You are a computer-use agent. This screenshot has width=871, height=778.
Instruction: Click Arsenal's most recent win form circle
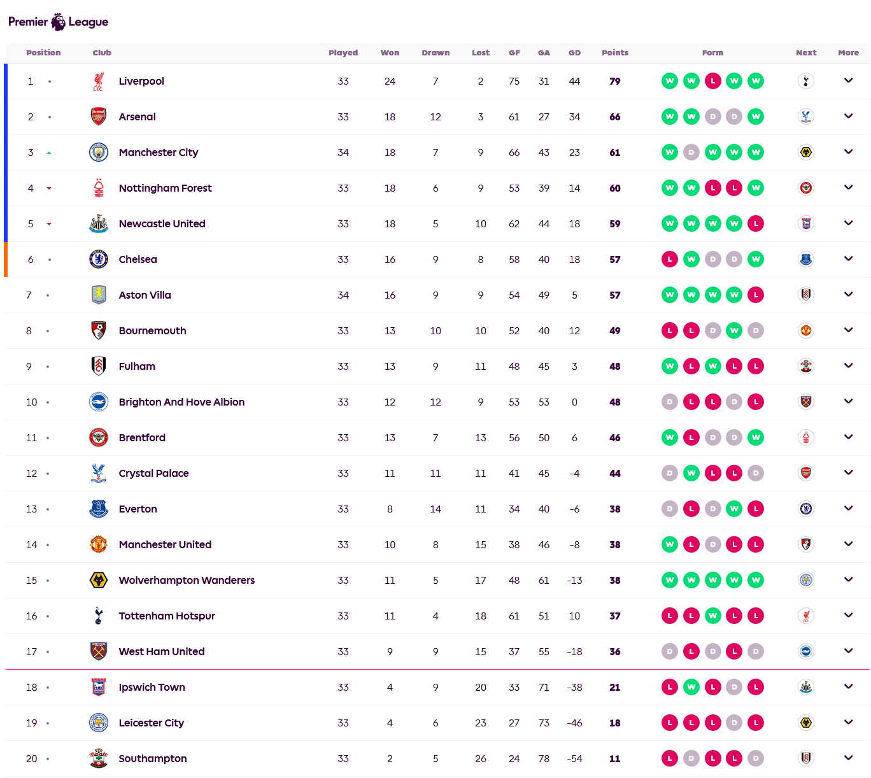756,117
